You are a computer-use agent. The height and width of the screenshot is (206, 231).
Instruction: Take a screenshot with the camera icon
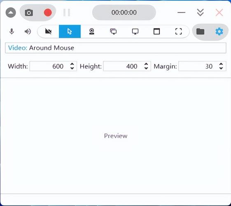[29, 12]
